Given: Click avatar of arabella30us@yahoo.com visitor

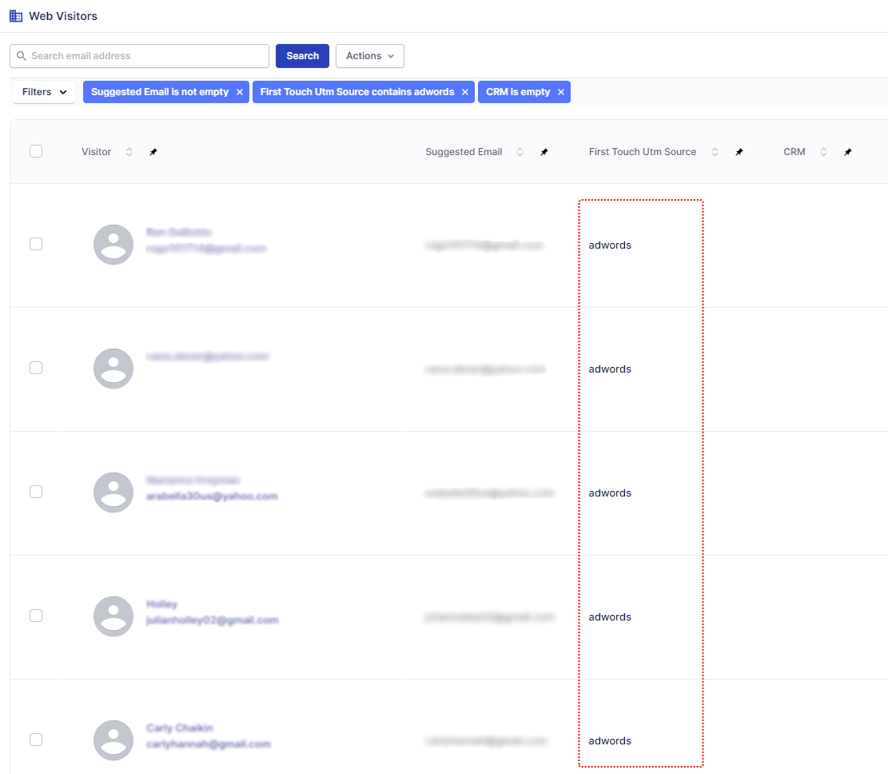Looking at the screenshot, I should (x=113, y=493).
